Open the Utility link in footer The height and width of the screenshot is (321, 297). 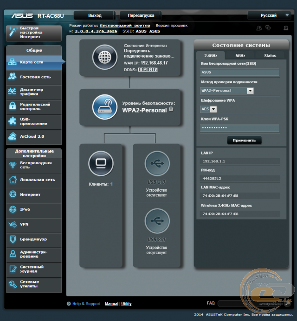pyautogui.click(x=126, y=304)
